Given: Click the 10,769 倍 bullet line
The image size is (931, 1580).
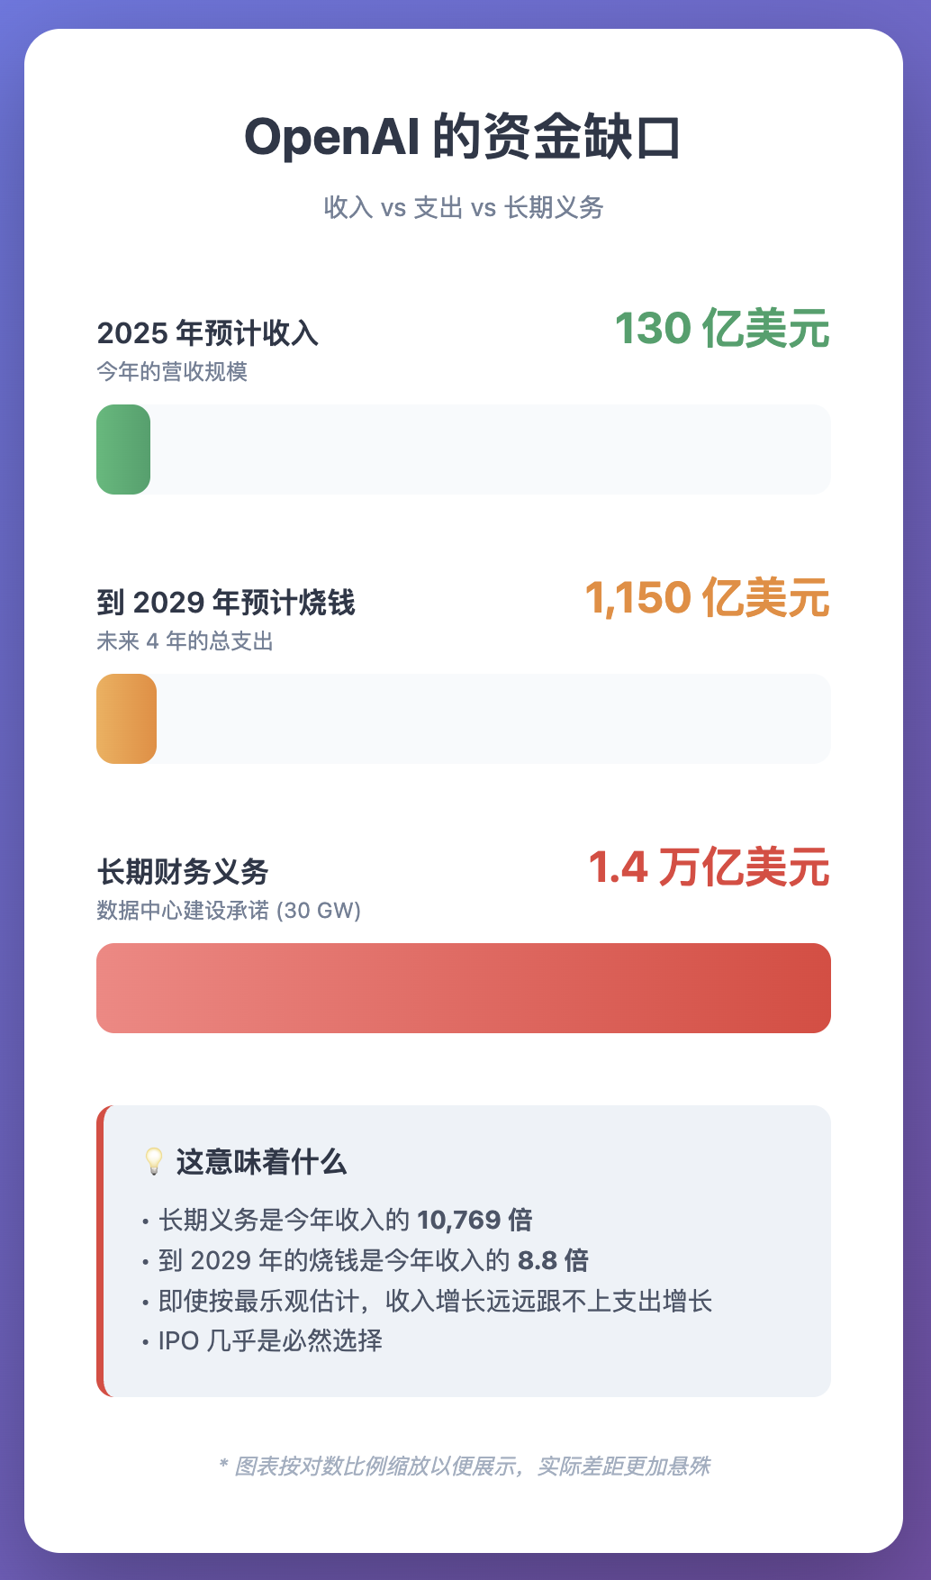Looking at the screenshot, I should 338,1221.
